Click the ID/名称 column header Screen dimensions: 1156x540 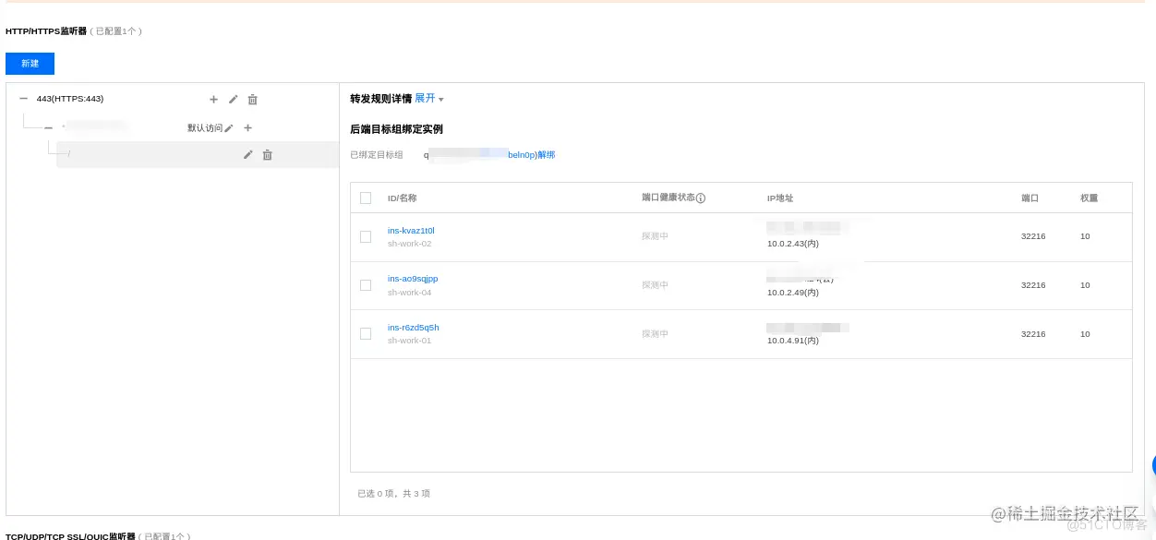403,198
